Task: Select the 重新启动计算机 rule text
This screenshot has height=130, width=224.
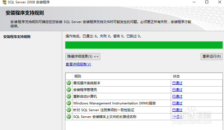Action: click(x=85, y=97)
